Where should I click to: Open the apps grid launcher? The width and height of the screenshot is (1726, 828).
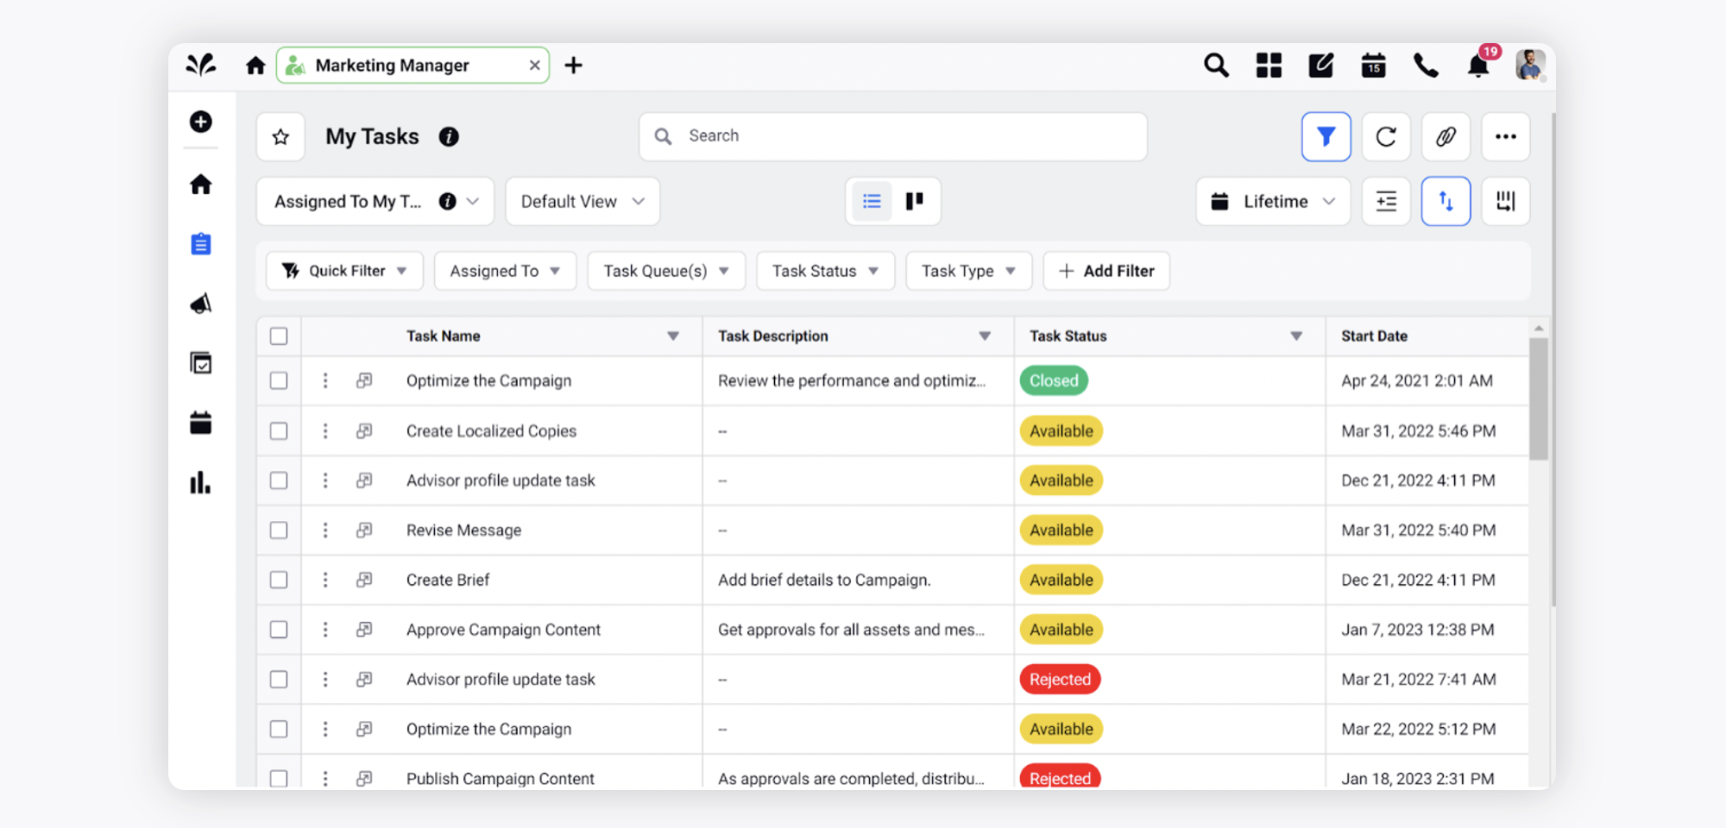(1269, 66)
